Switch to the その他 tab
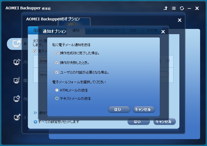The width and height of the screenshot is (207, 146). (152, 31)
